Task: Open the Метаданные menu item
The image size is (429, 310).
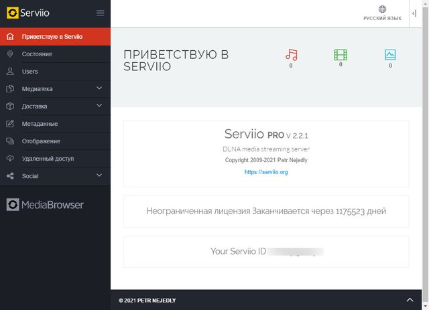Action: point(55,124)
